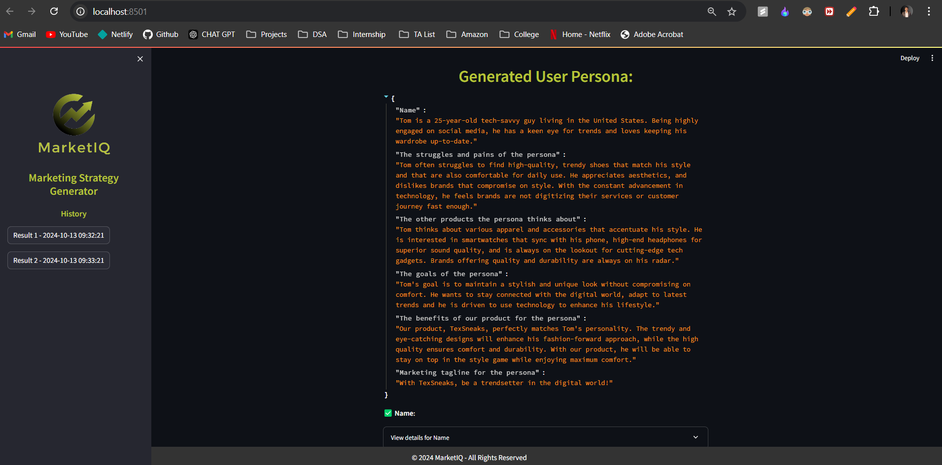Open the Internship bookmark folder
The width and height of the screenshot is (942, 465).
[362, 35]
